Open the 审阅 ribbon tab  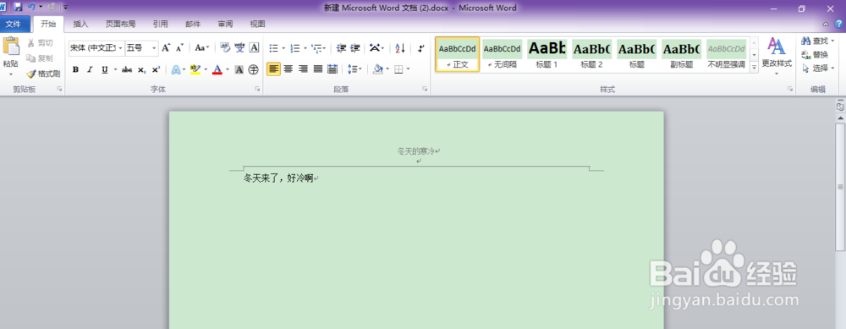coord(225,25)
